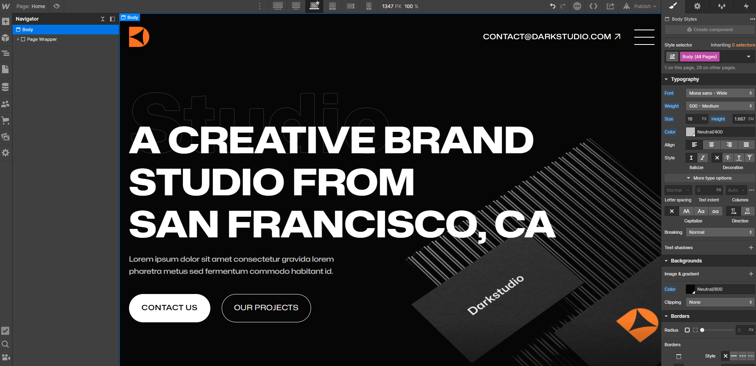Screen dimensions: 756x366
Task: Toggle uppercase capitalization
Action: [686, 211]
